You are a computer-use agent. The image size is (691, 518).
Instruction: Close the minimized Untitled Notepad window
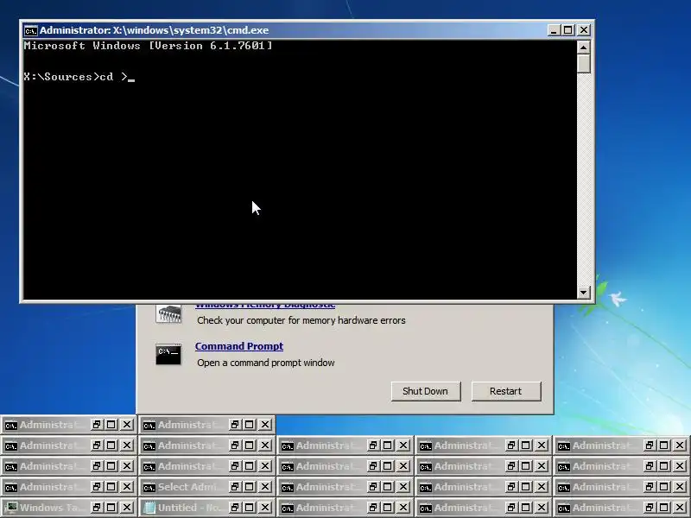coord(265,508)
